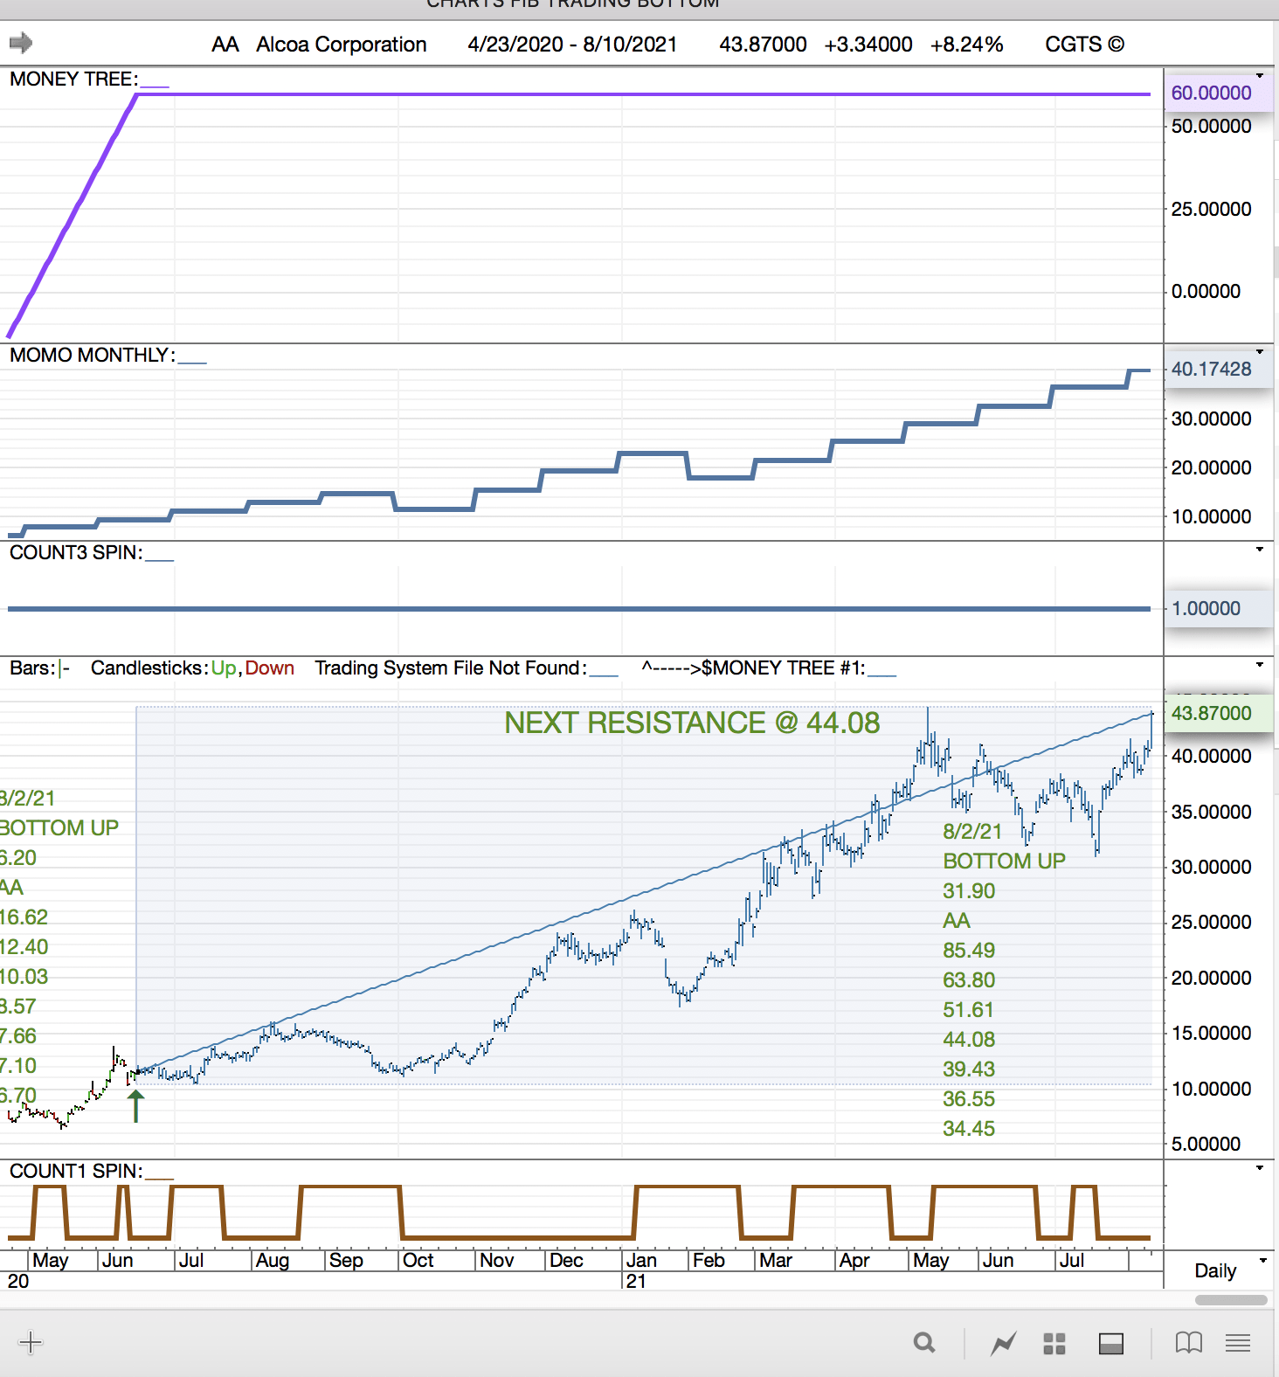Screen dimensions: 1279x1377
Task: Click the highlighted 60.00000 value on the MONEY TREE axis
Action: (1211, 93)
